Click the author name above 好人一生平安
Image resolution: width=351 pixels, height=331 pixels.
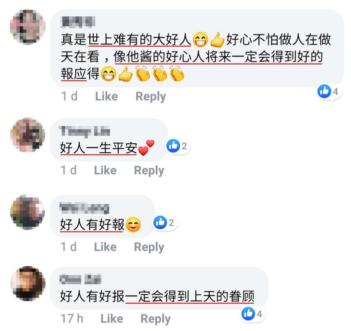(x=84, y=131)
